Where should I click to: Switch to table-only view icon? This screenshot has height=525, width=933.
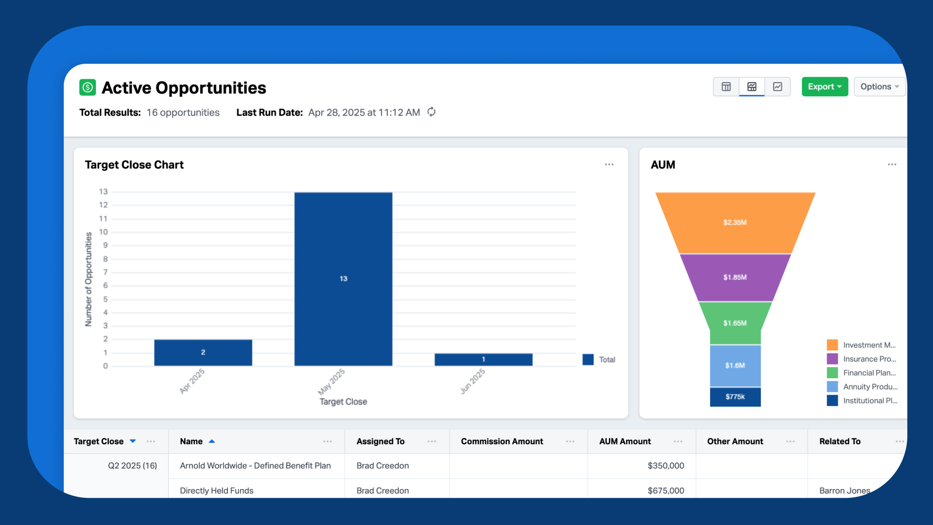coord(726,87)
